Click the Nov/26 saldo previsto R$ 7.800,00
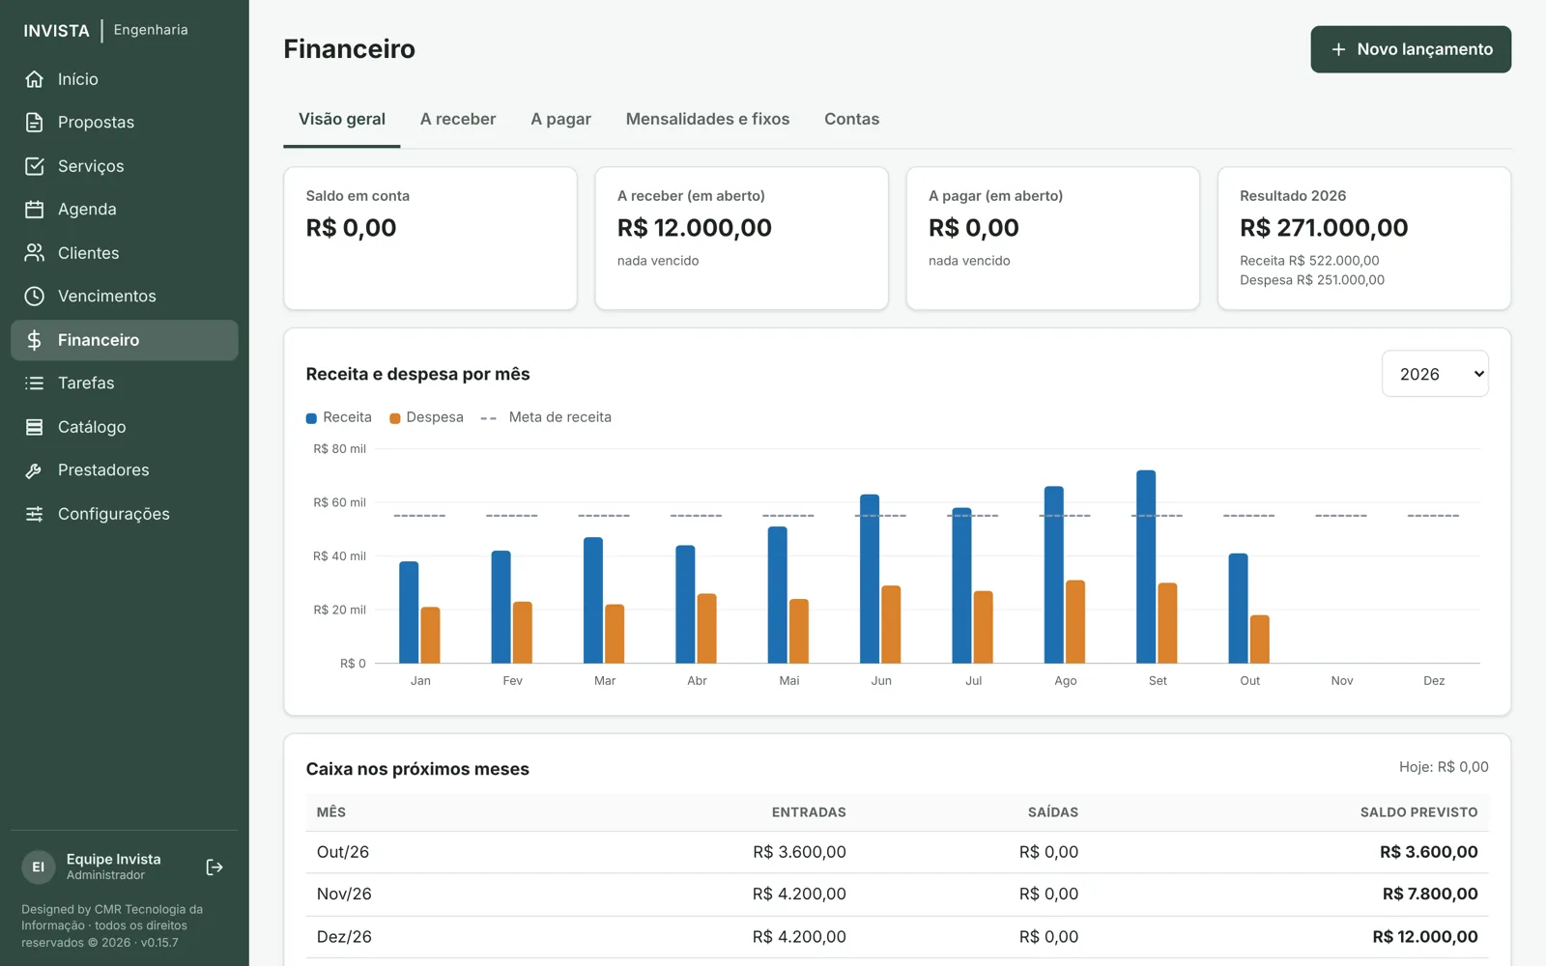1546x966 pixels. (x=1430, y=895)
